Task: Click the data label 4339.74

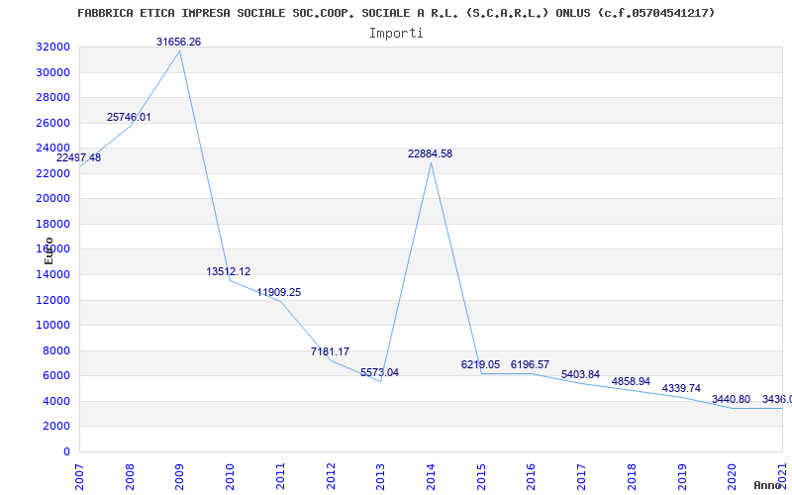Action: 681,388
